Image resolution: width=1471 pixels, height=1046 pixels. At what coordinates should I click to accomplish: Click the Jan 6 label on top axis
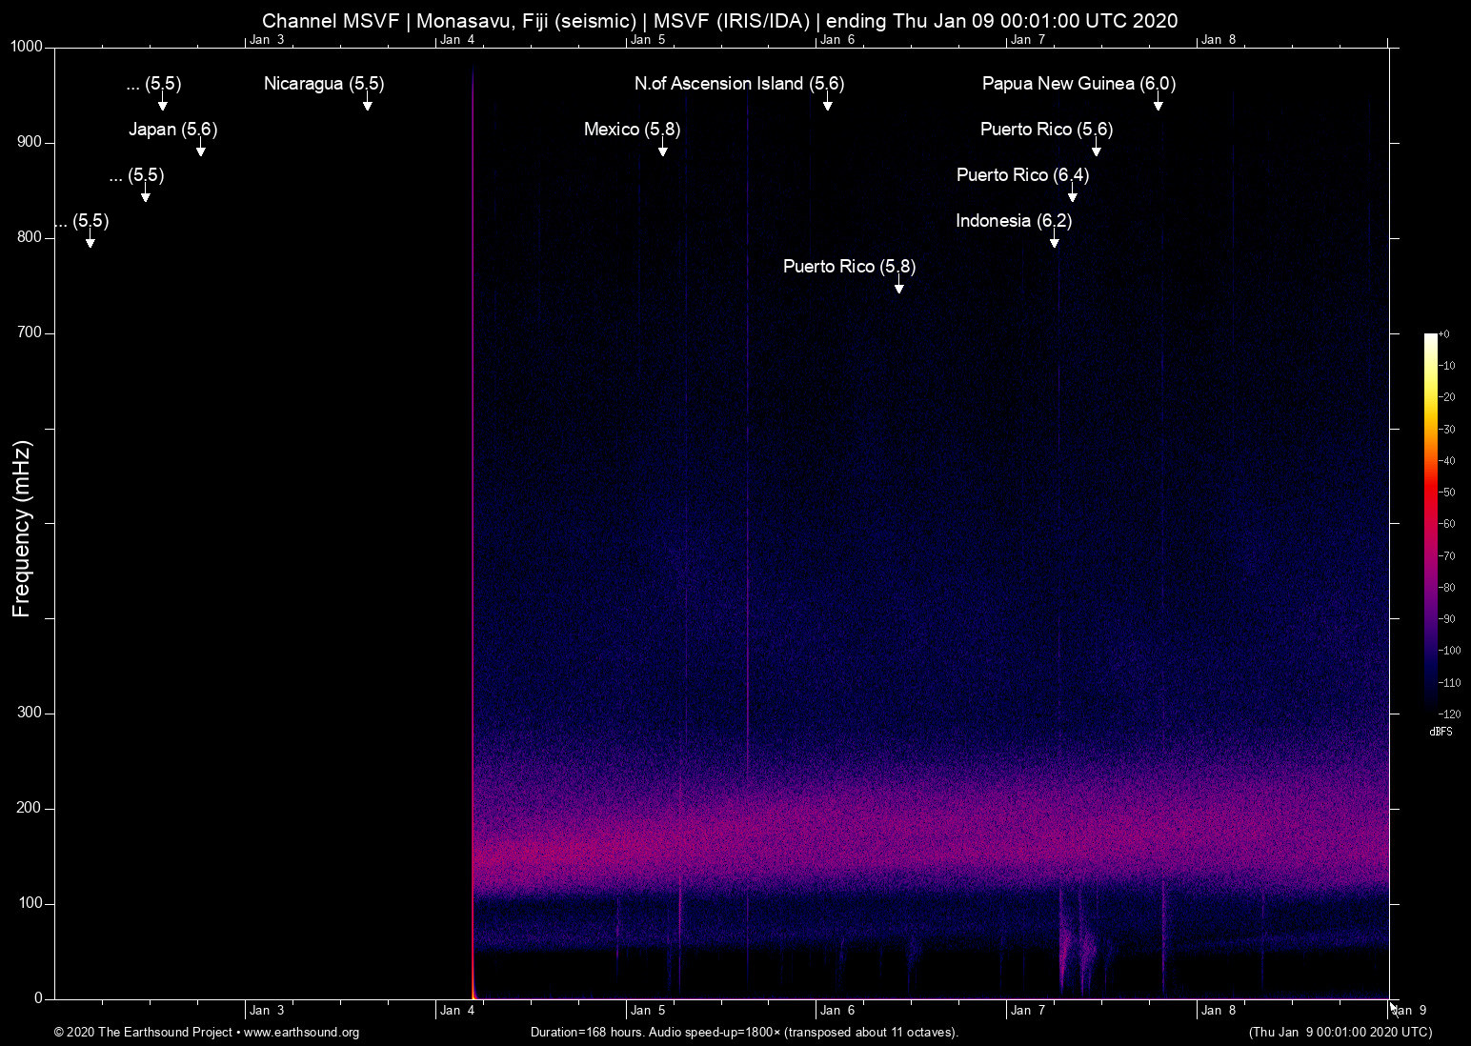coord(838,40)
